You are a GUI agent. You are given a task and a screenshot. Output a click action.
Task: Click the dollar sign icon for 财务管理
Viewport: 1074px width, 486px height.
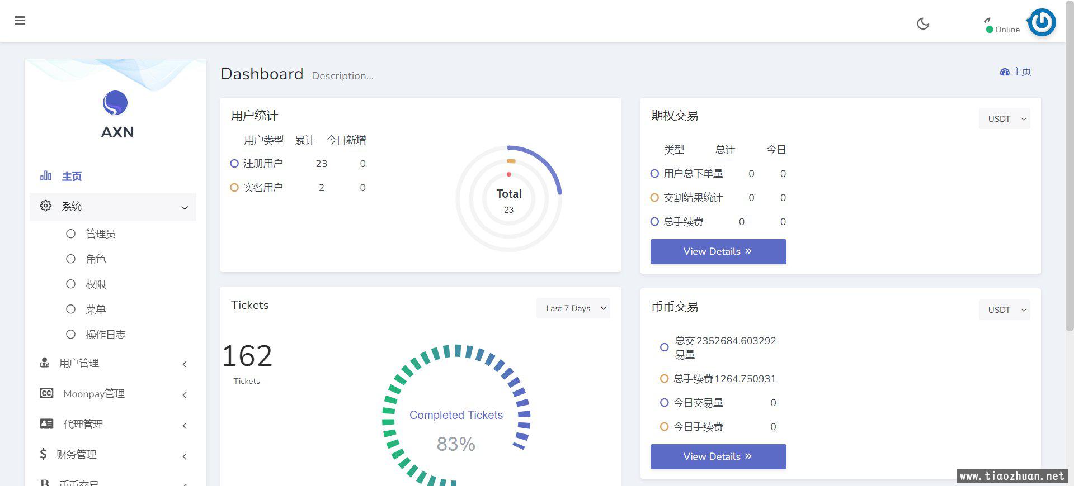[43, 454]
